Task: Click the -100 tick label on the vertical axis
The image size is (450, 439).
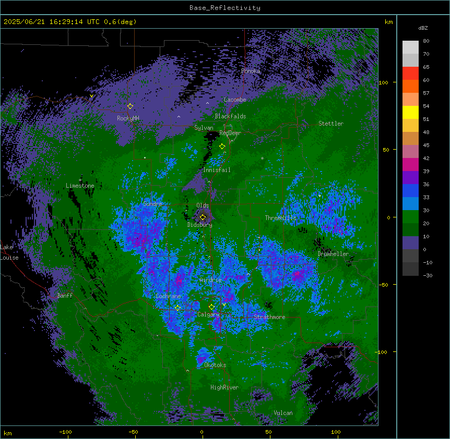Action: pyautogui.click(x=382, y=352)
